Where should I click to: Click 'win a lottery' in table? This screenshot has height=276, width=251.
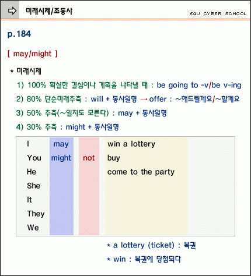tap(131, 144)
